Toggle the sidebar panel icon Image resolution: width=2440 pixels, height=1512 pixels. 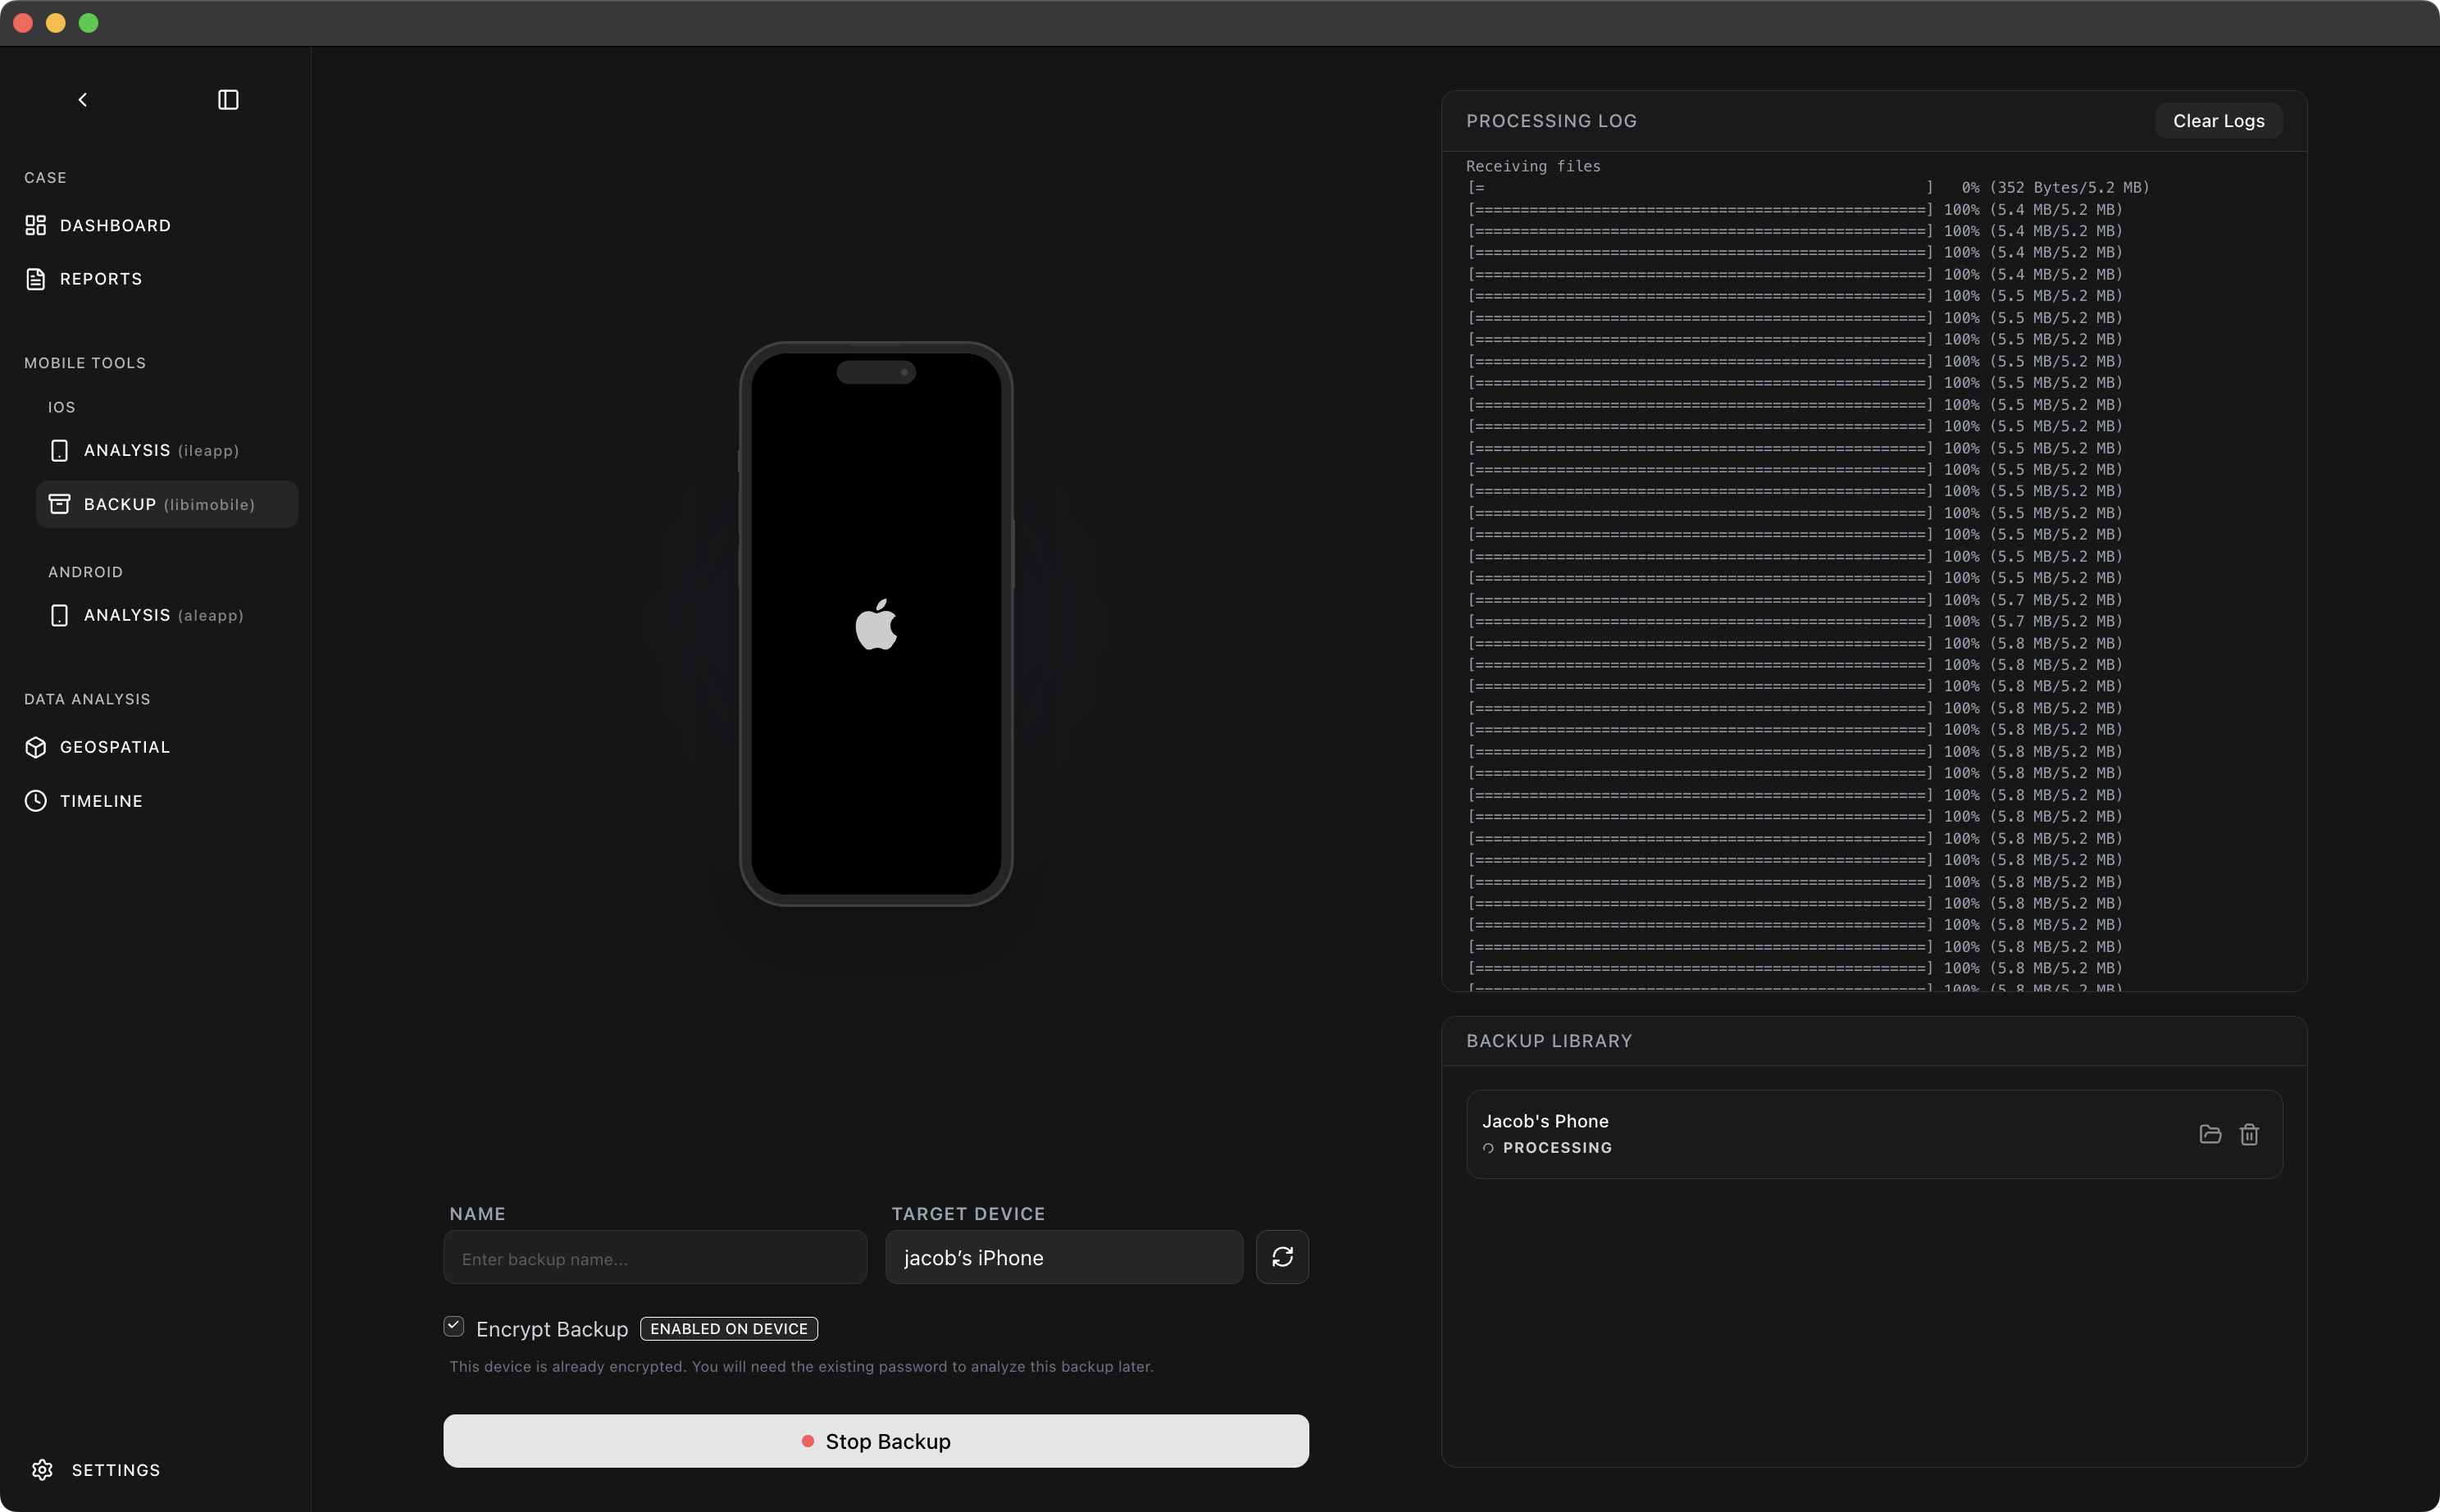point(228,100)
